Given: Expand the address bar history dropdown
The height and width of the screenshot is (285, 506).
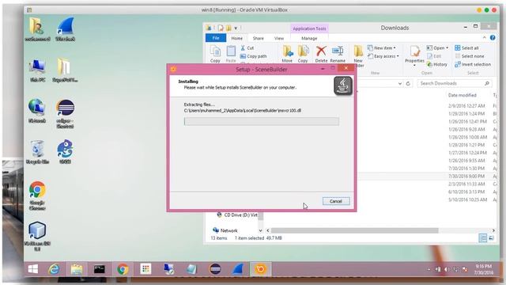Looking at the screenshot, I should pyautogui.click(x=400, y=83).
